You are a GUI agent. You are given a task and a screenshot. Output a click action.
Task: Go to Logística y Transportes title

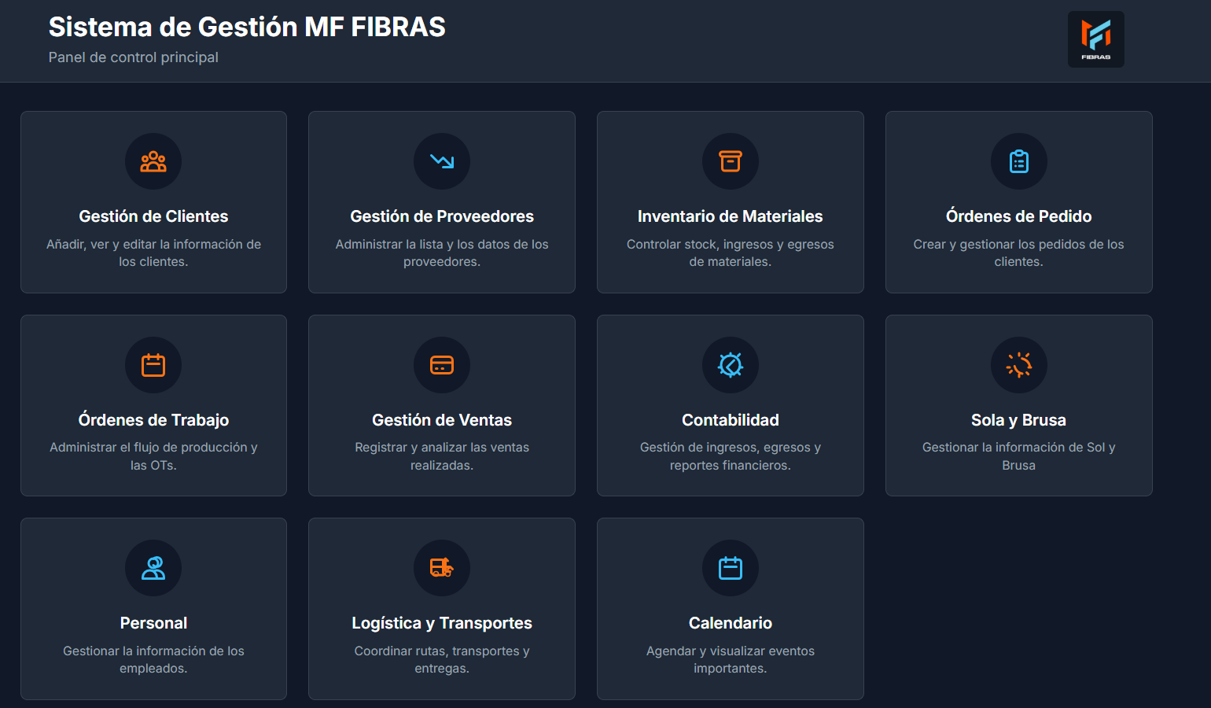click(442, 623)
